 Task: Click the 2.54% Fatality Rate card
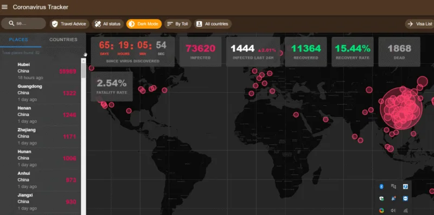click(x=112, y=87)
